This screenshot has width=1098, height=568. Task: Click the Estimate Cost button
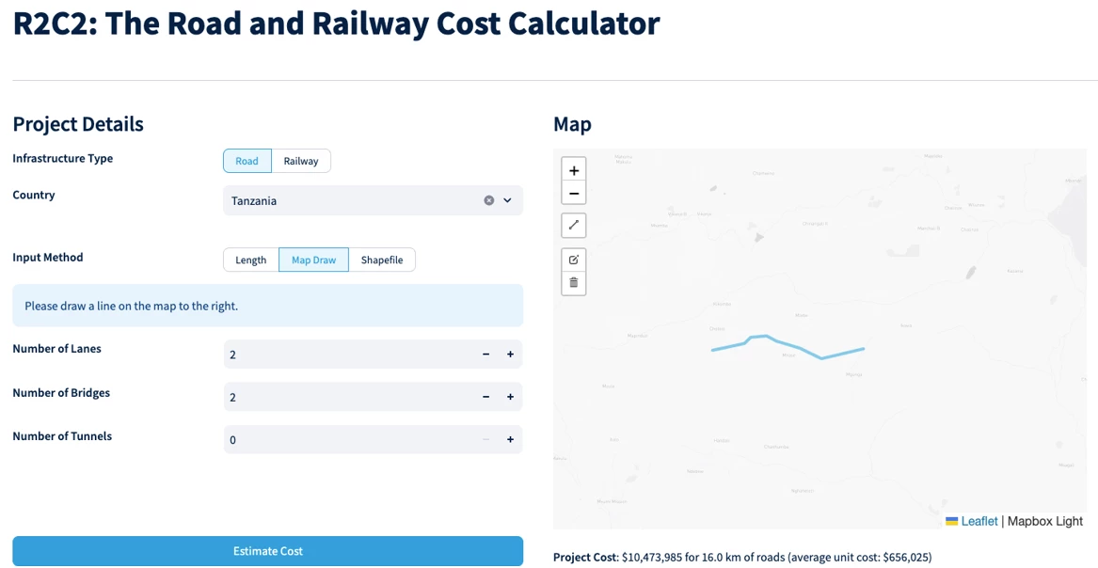(267, 551)
